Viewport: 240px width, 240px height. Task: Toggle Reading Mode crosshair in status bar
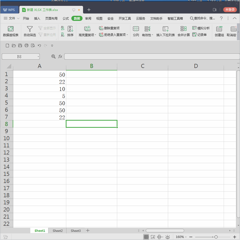point(159,237)
